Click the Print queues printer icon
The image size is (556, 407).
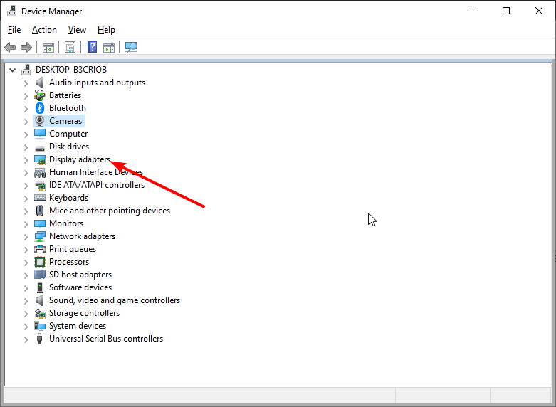pyautogui.click(x=40, y=249)
